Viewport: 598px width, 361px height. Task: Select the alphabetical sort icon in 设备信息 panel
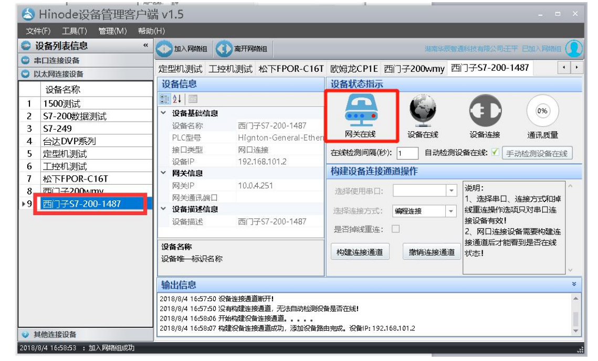(178, 99)
